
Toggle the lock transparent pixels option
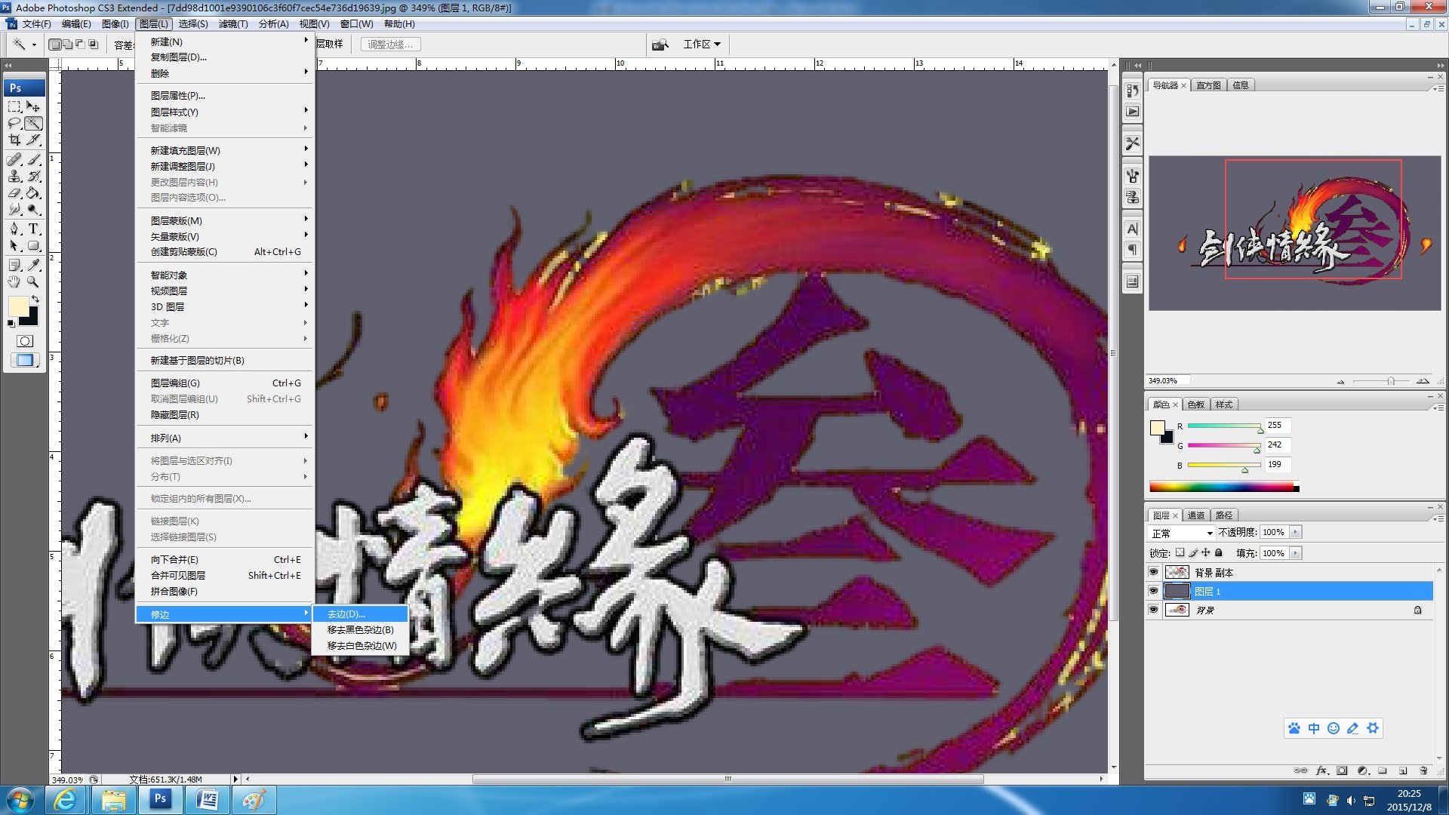coord(1180,552)
